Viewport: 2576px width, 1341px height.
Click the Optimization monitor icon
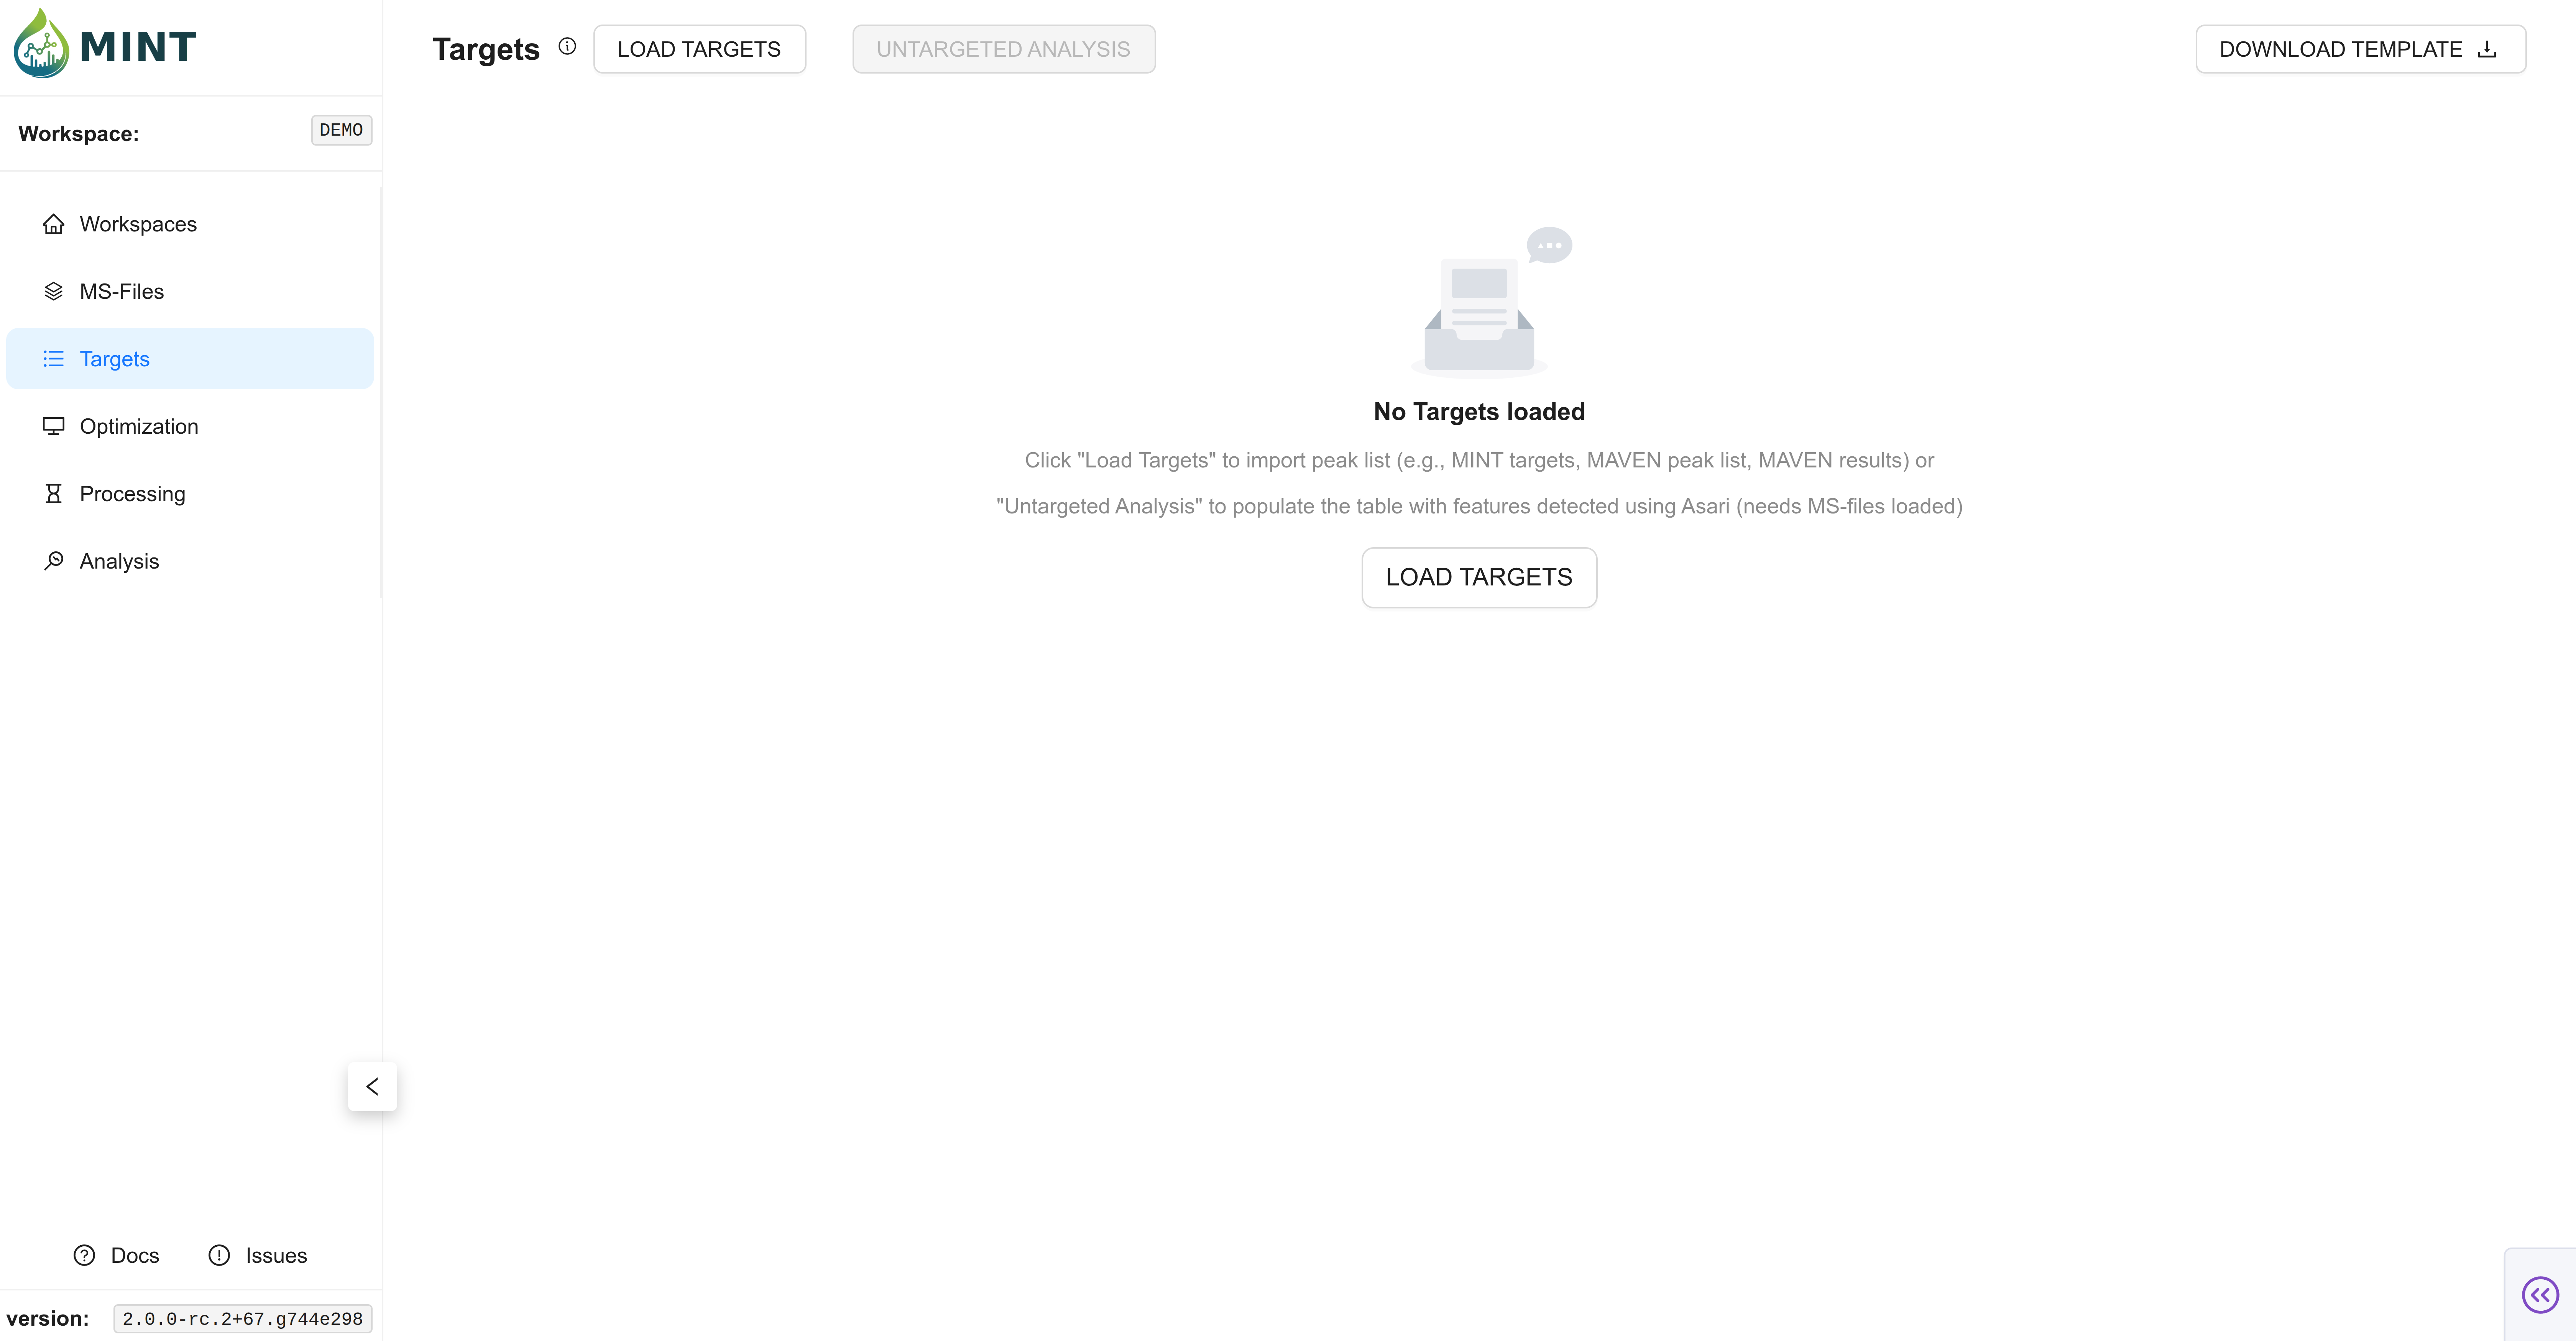(53, 427)
